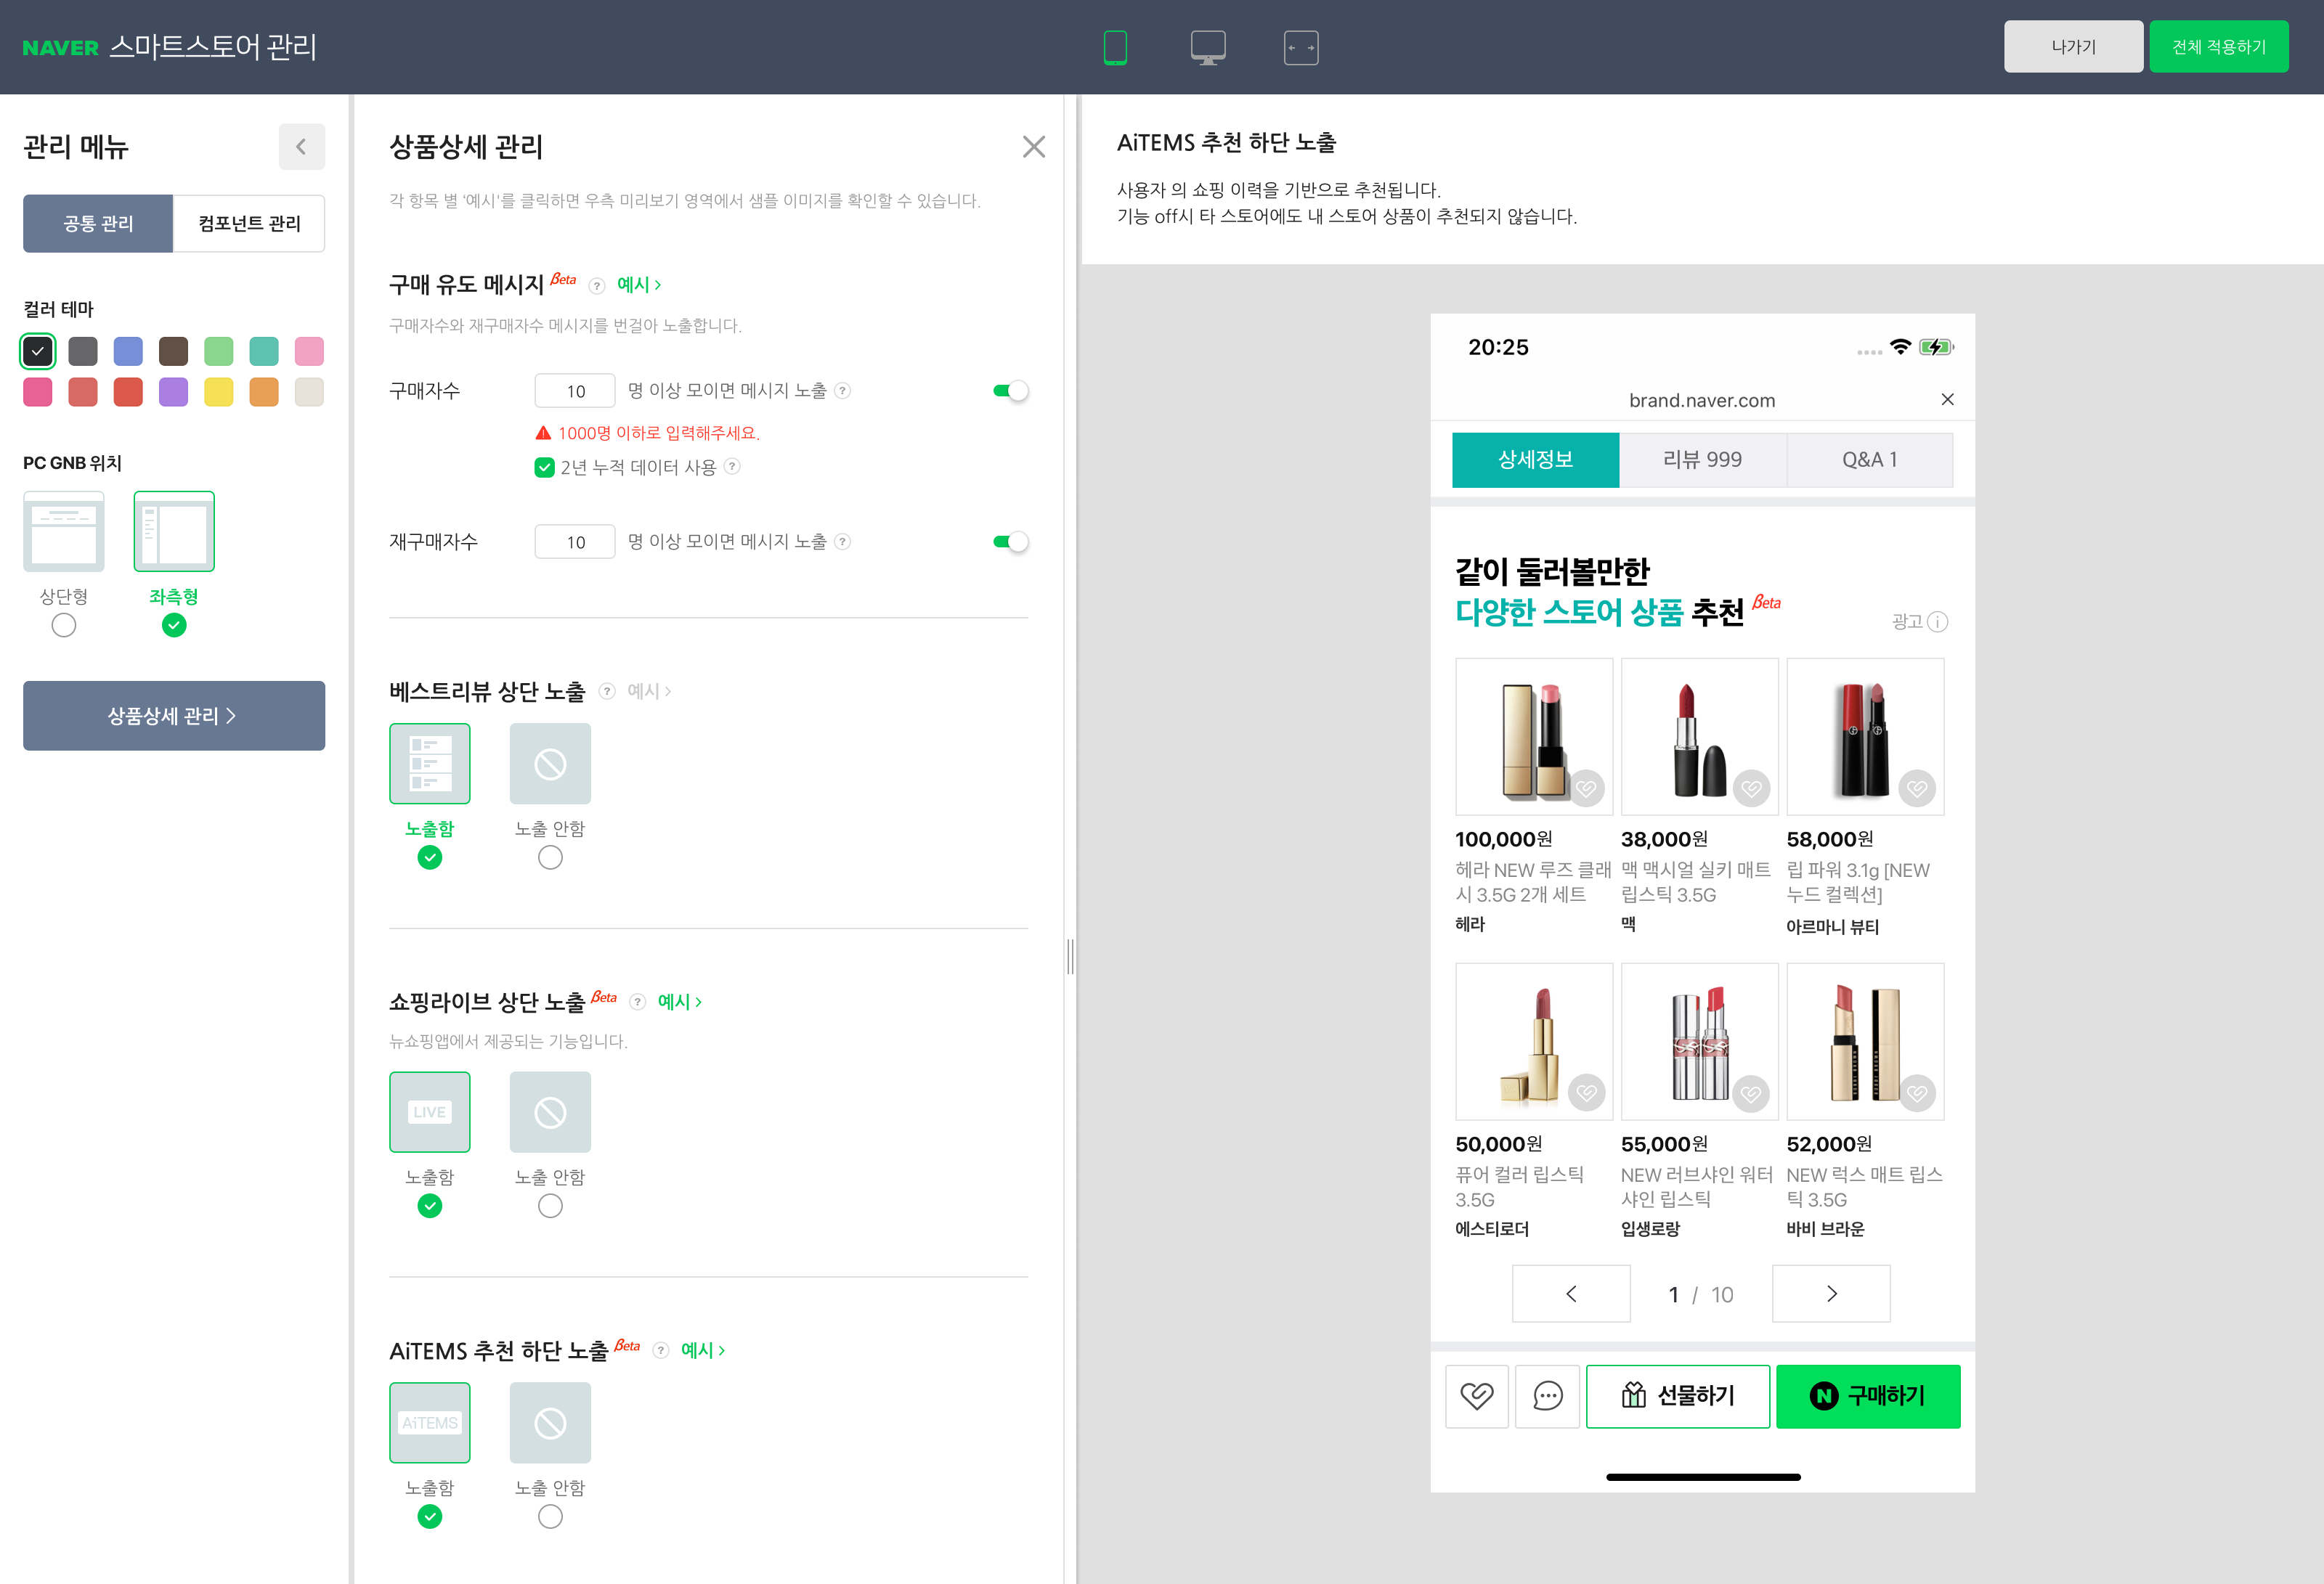Image resolution: width=2324 pixels, height=1584 pixels.
Task: Choose the 상단형 GNB layout thumbnail
Action: coord(64,531)
